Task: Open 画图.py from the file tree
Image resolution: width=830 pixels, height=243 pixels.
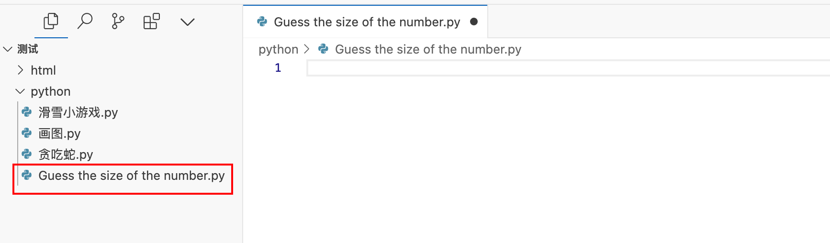Action: click(x=59, y=133)
